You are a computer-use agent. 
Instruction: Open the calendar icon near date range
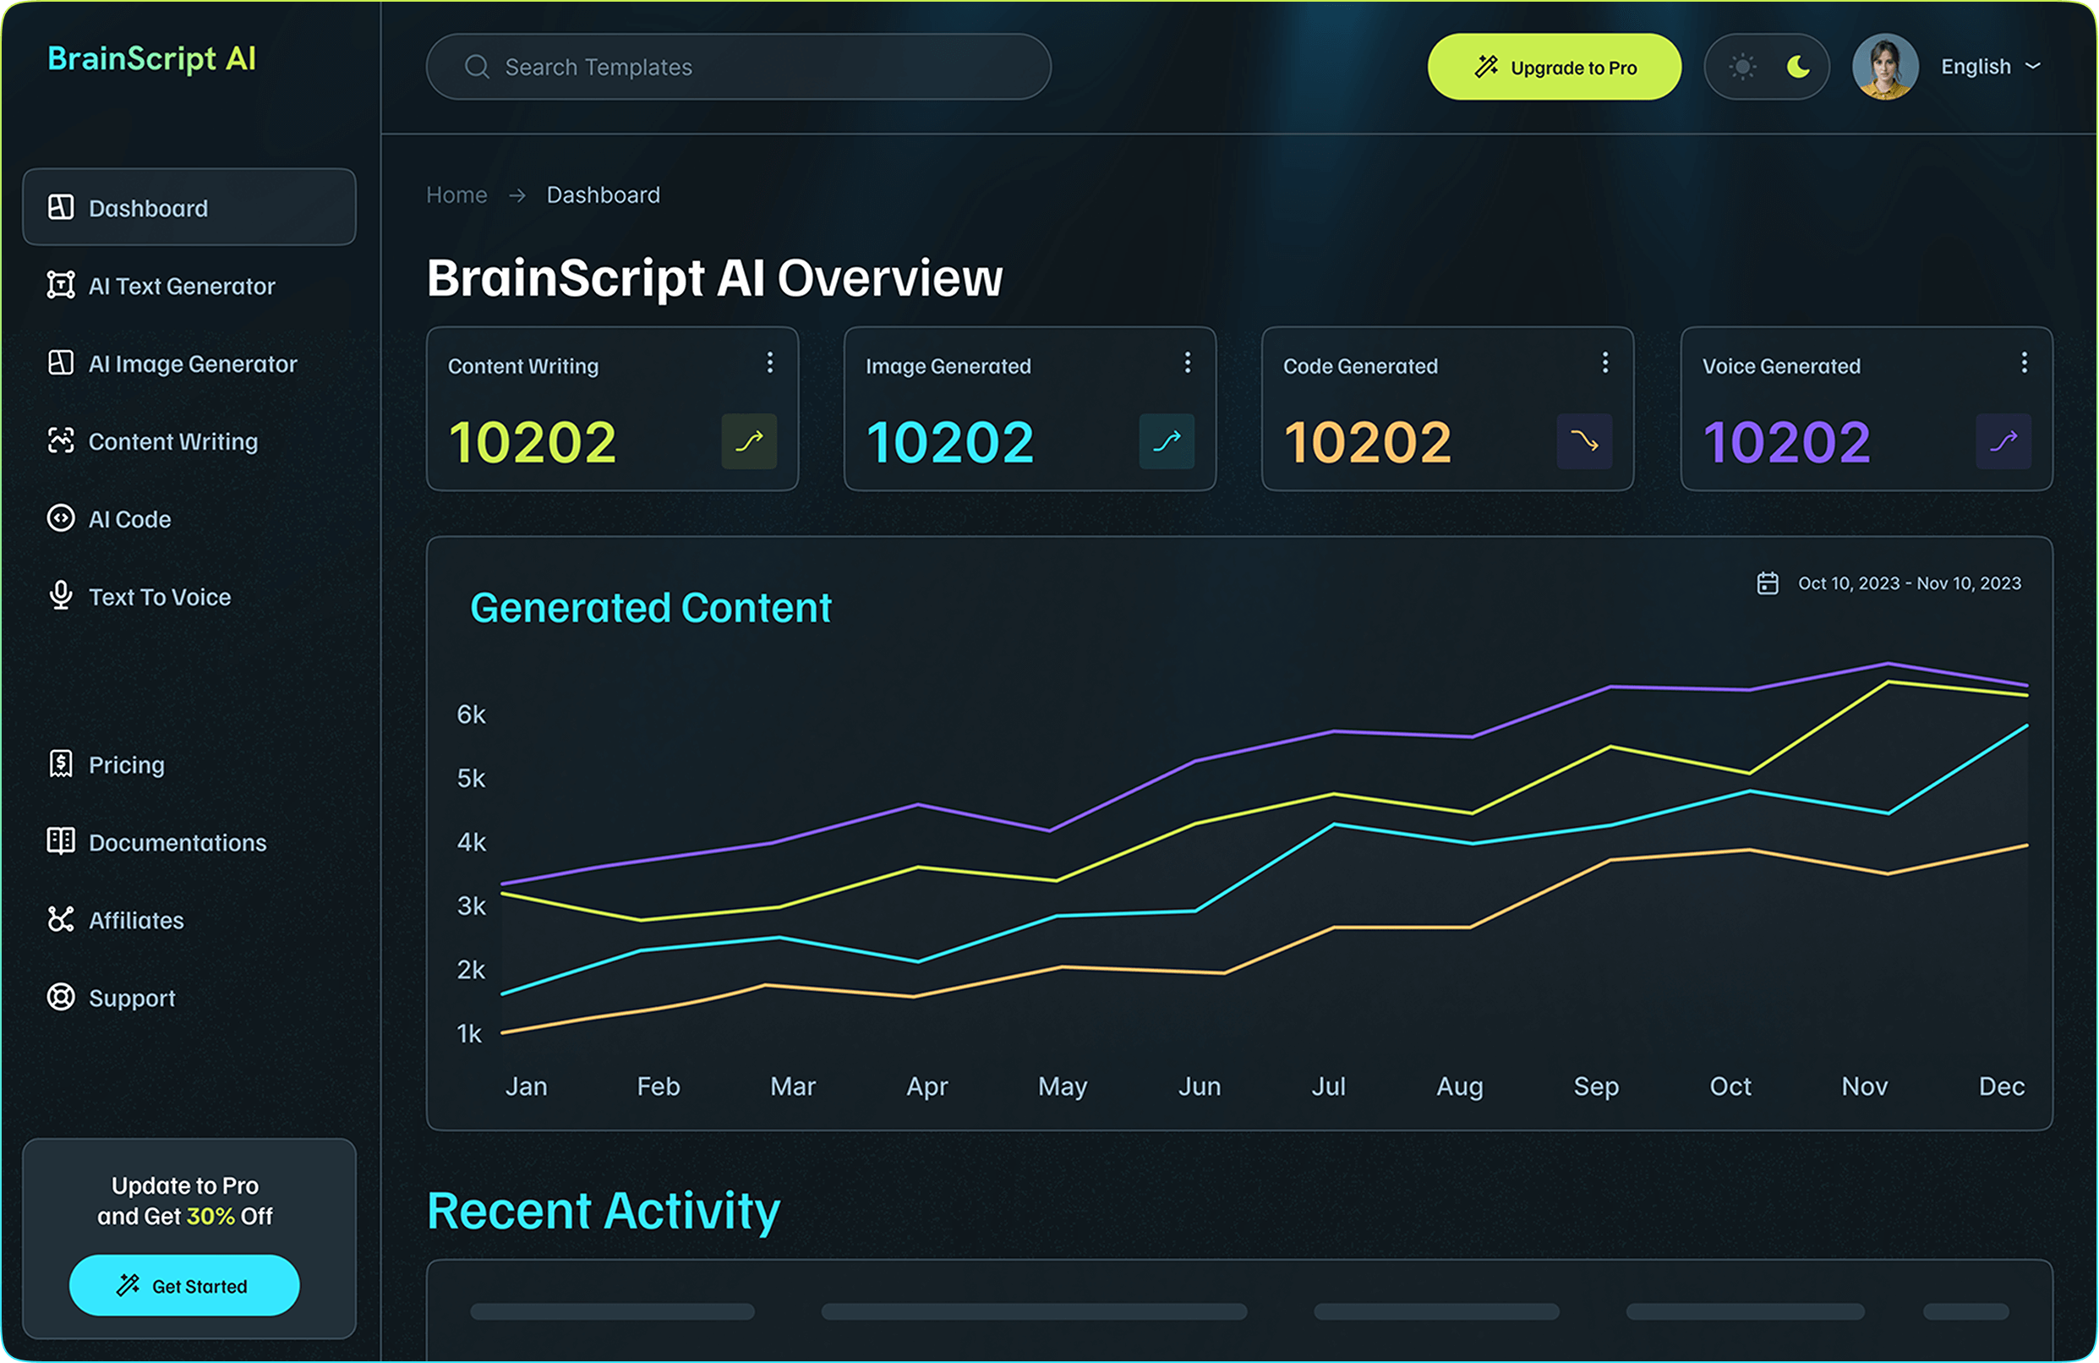click(x=1767, y=583)
